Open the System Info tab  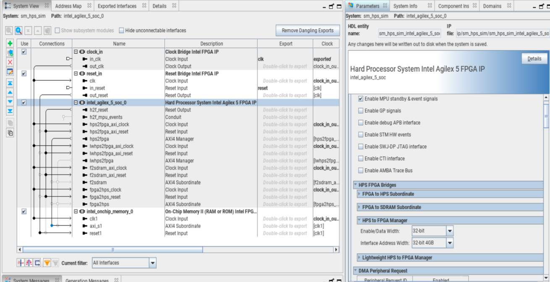click(405, 6)
